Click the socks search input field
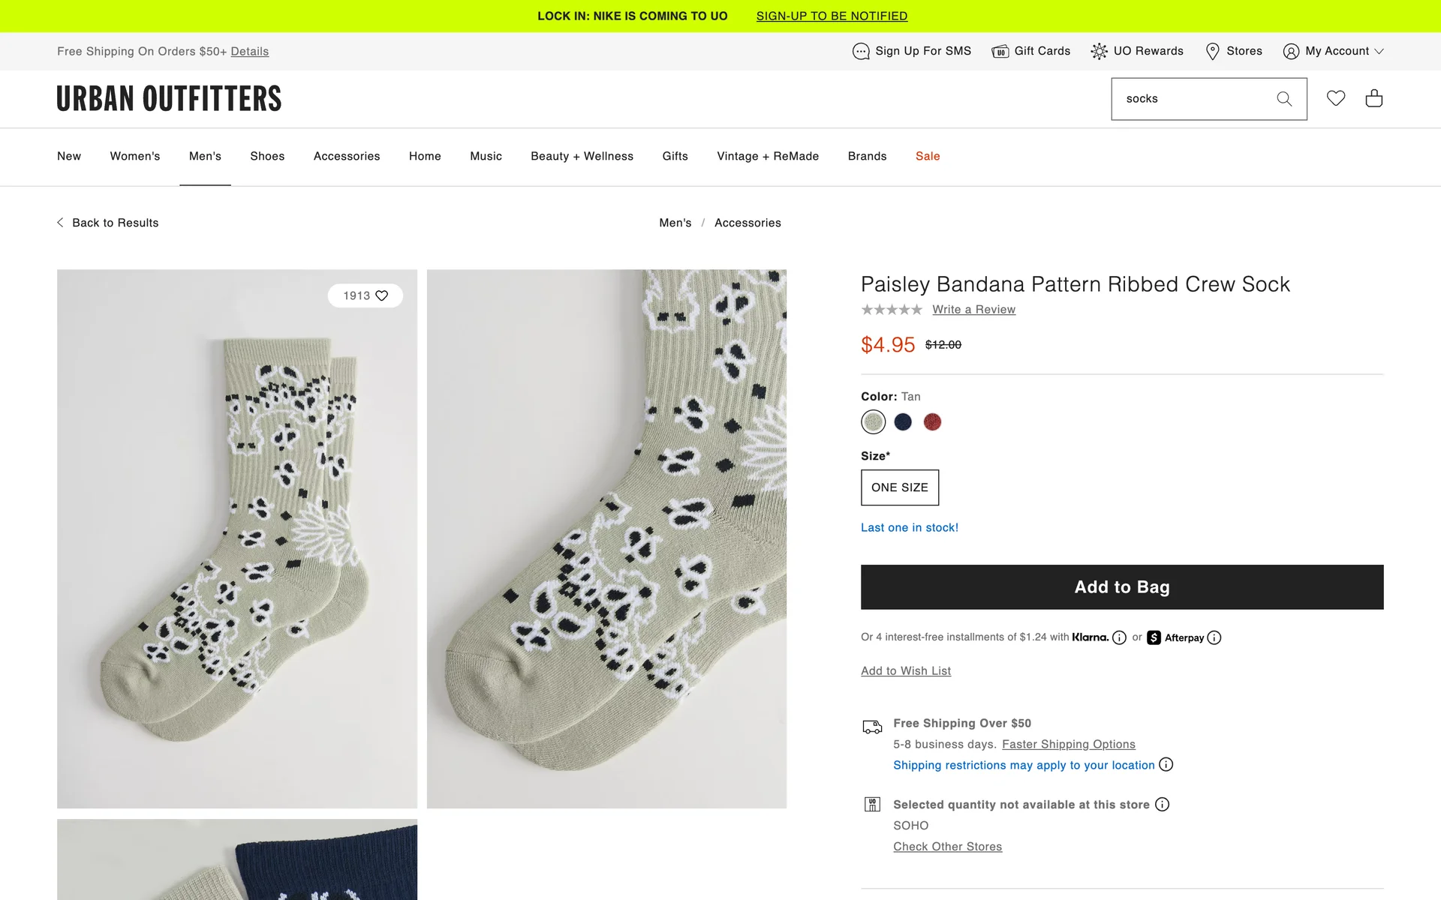The width and height of the screenshot is (1441, 900). [1193, 99]
